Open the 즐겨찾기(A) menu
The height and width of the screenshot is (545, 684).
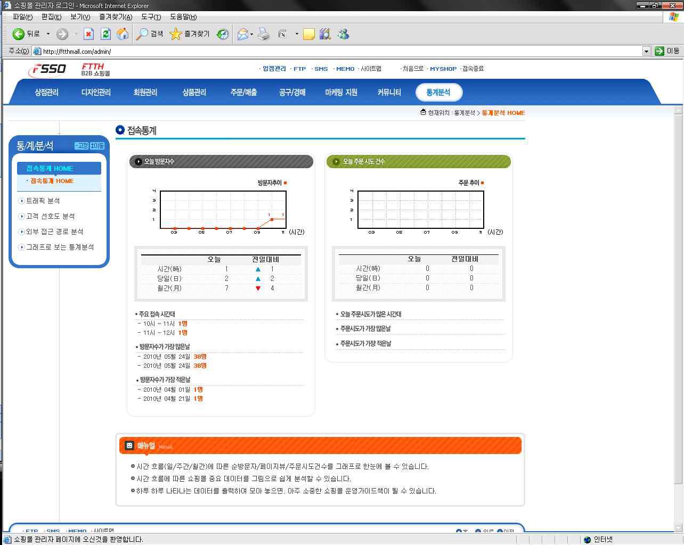pos(116,16)
